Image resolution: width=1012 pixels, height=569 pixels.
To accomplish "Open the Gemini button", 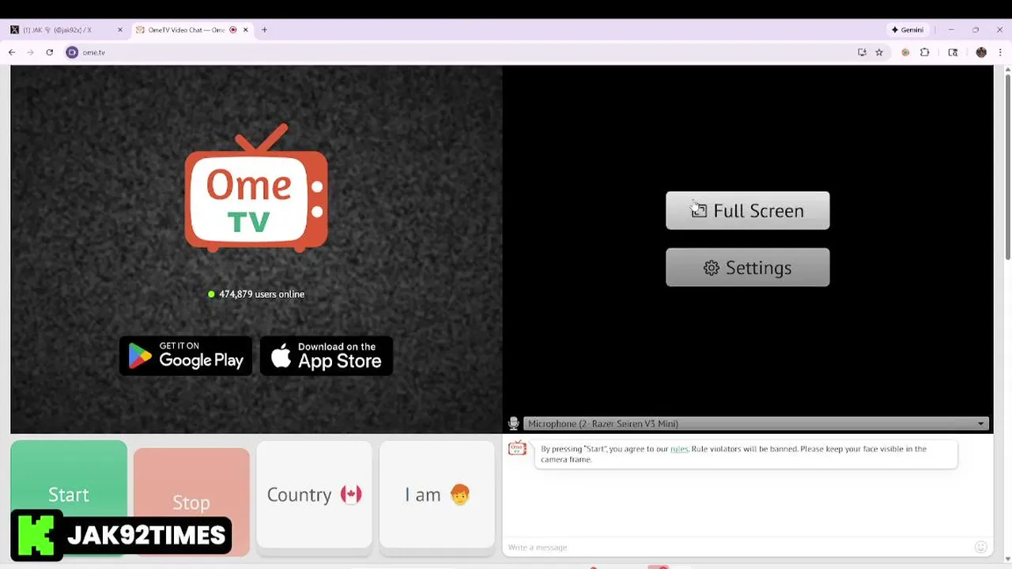I will tap(908, 30).
